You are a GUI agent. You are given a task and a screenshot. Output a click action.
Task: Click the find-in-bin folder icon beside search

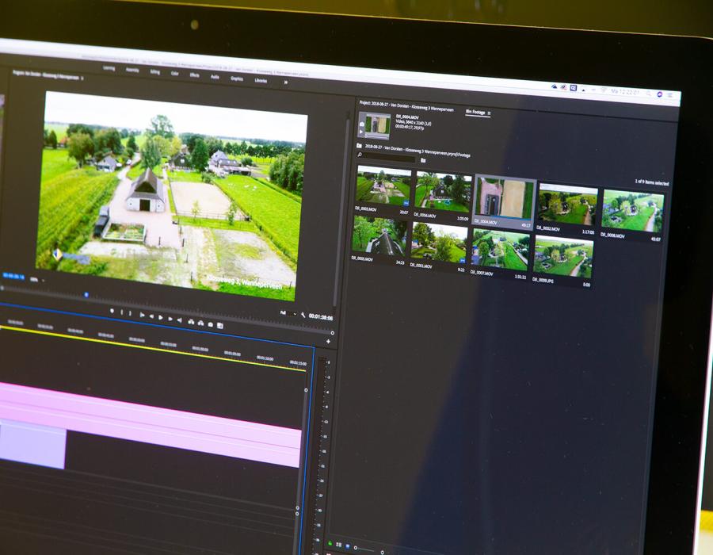pyautogui.click(x=423, y=160)
